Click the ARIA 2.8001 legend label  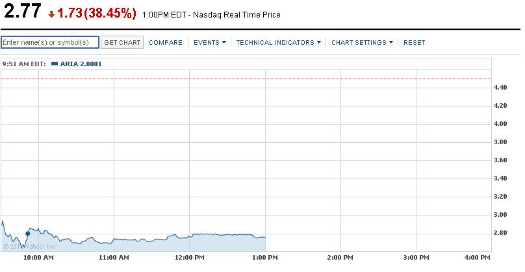point(81,64)
